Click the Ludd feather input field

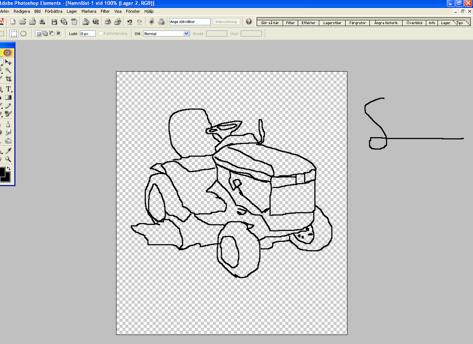pos(87,34)
